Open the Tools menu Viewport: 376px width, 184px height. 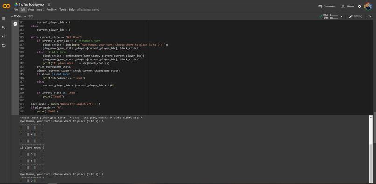tap(63, 10)
